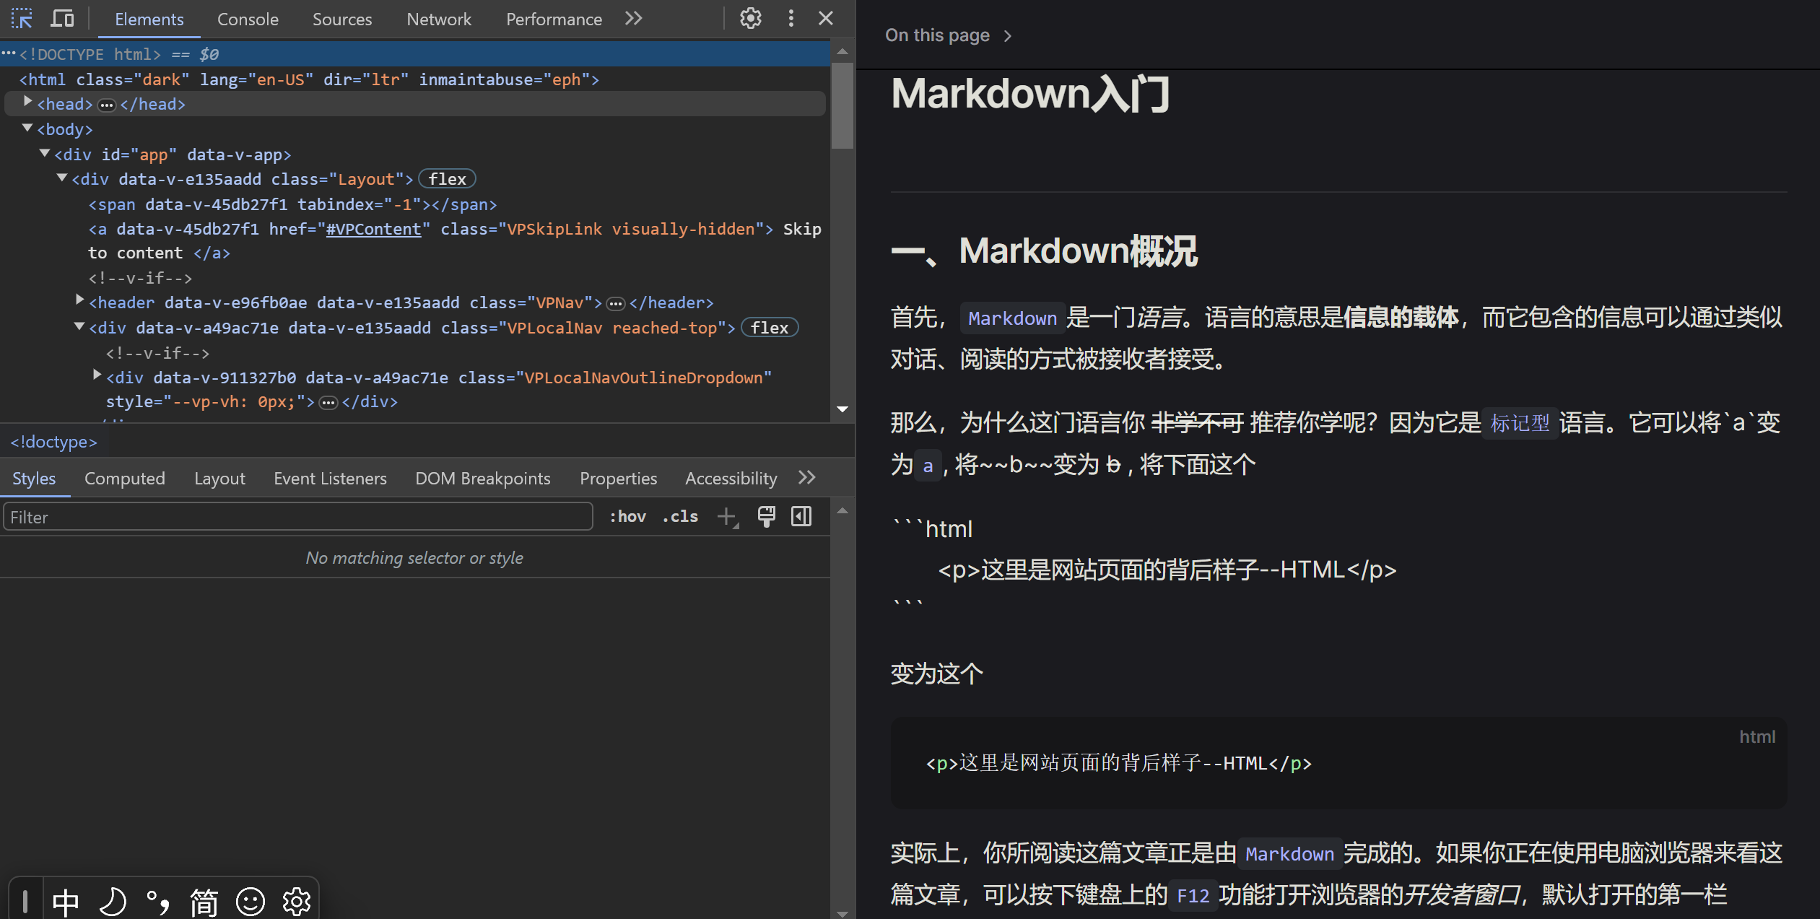1820x919 pixels.
Task: Toggle IME half-moon width icon
Action: [113, 902]
